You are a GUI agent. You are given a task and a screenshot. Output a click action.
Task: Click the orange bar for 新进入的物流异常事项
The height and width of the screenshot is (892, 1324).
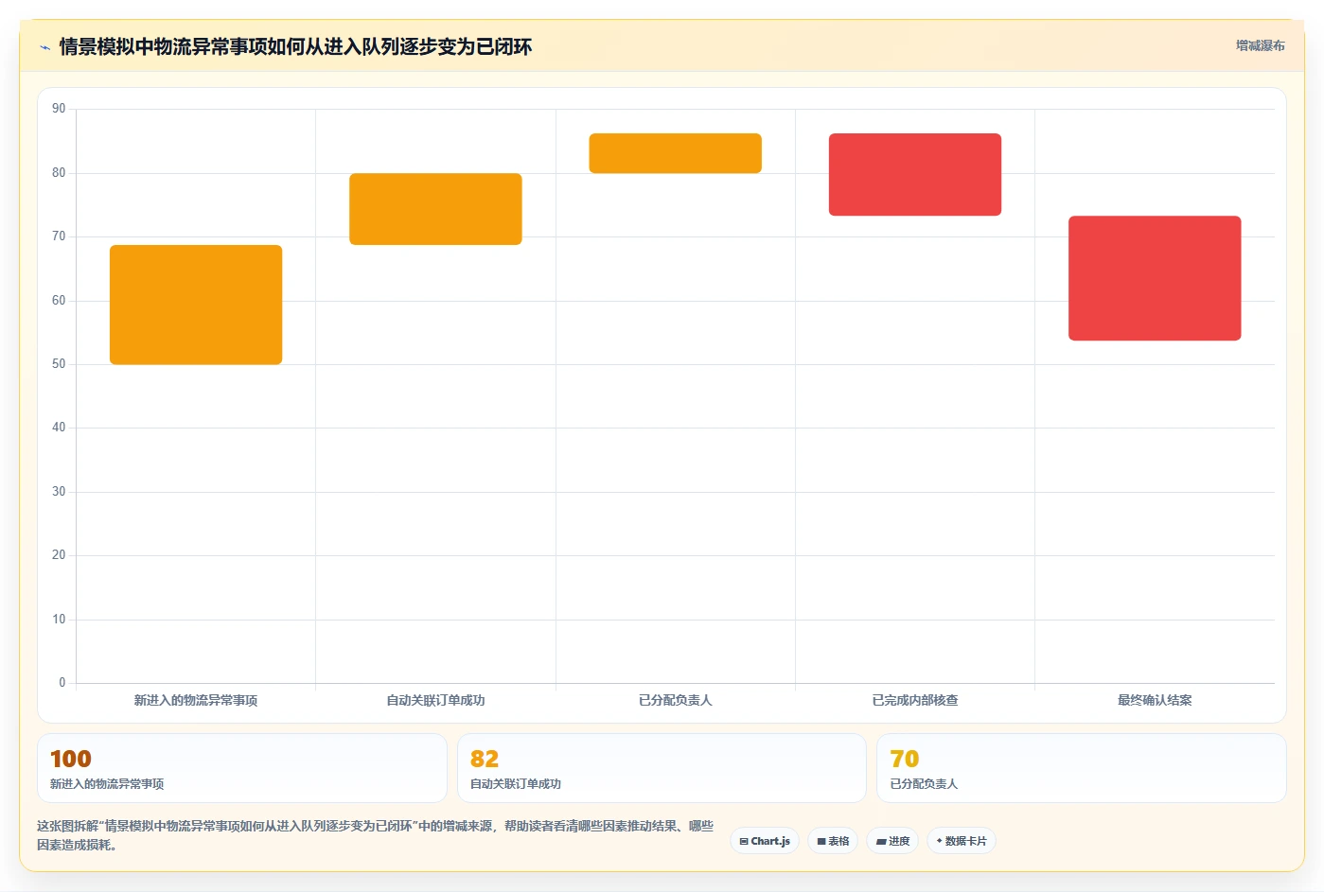tap(196, 305)
